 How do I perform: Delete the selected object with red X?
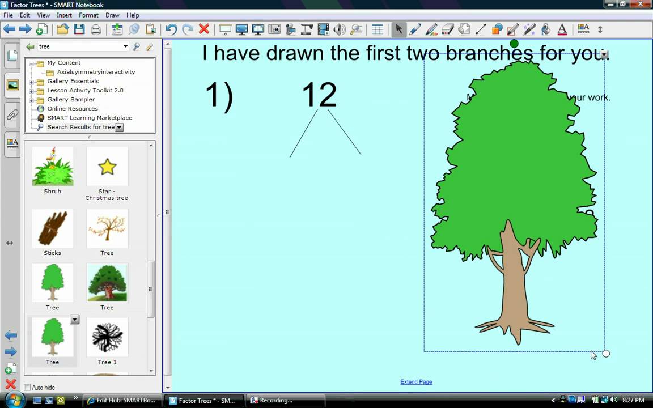pyautogui.click(x=203, y=29)
